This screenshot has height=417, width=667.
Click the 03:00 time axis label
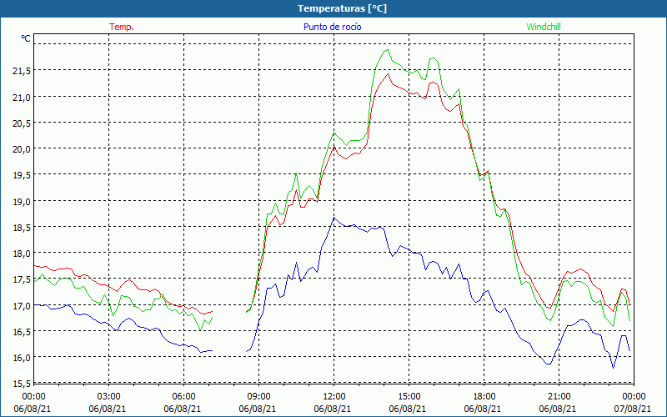coord(108,397)
